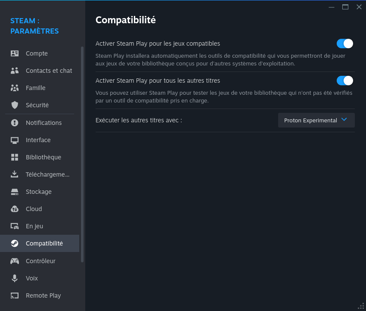Click the Contrôleur gamepad icon
The height and width of the screenshot is (311, 366).
(15, 261)
